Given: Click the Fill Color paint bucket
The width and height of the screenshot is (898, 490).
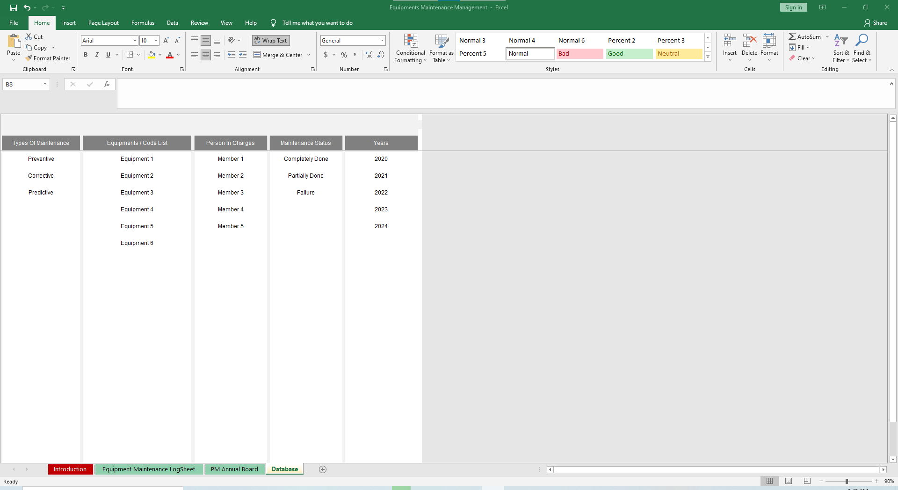Looking at the screenshot, I should click(x=152, y=55).
